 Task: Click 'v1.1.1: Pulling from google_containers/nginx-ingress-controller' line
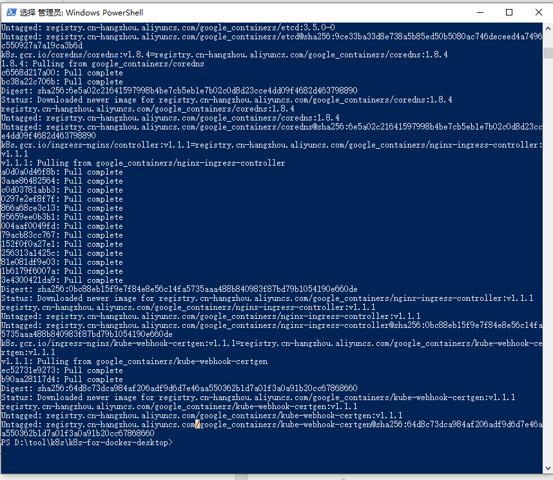point(143,162)
